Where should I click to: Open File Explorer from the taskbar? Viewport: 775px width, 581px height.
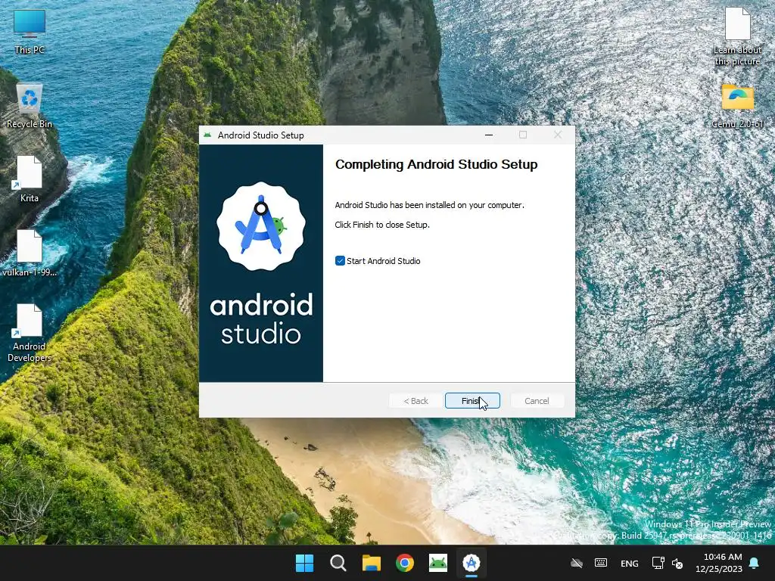371,563
